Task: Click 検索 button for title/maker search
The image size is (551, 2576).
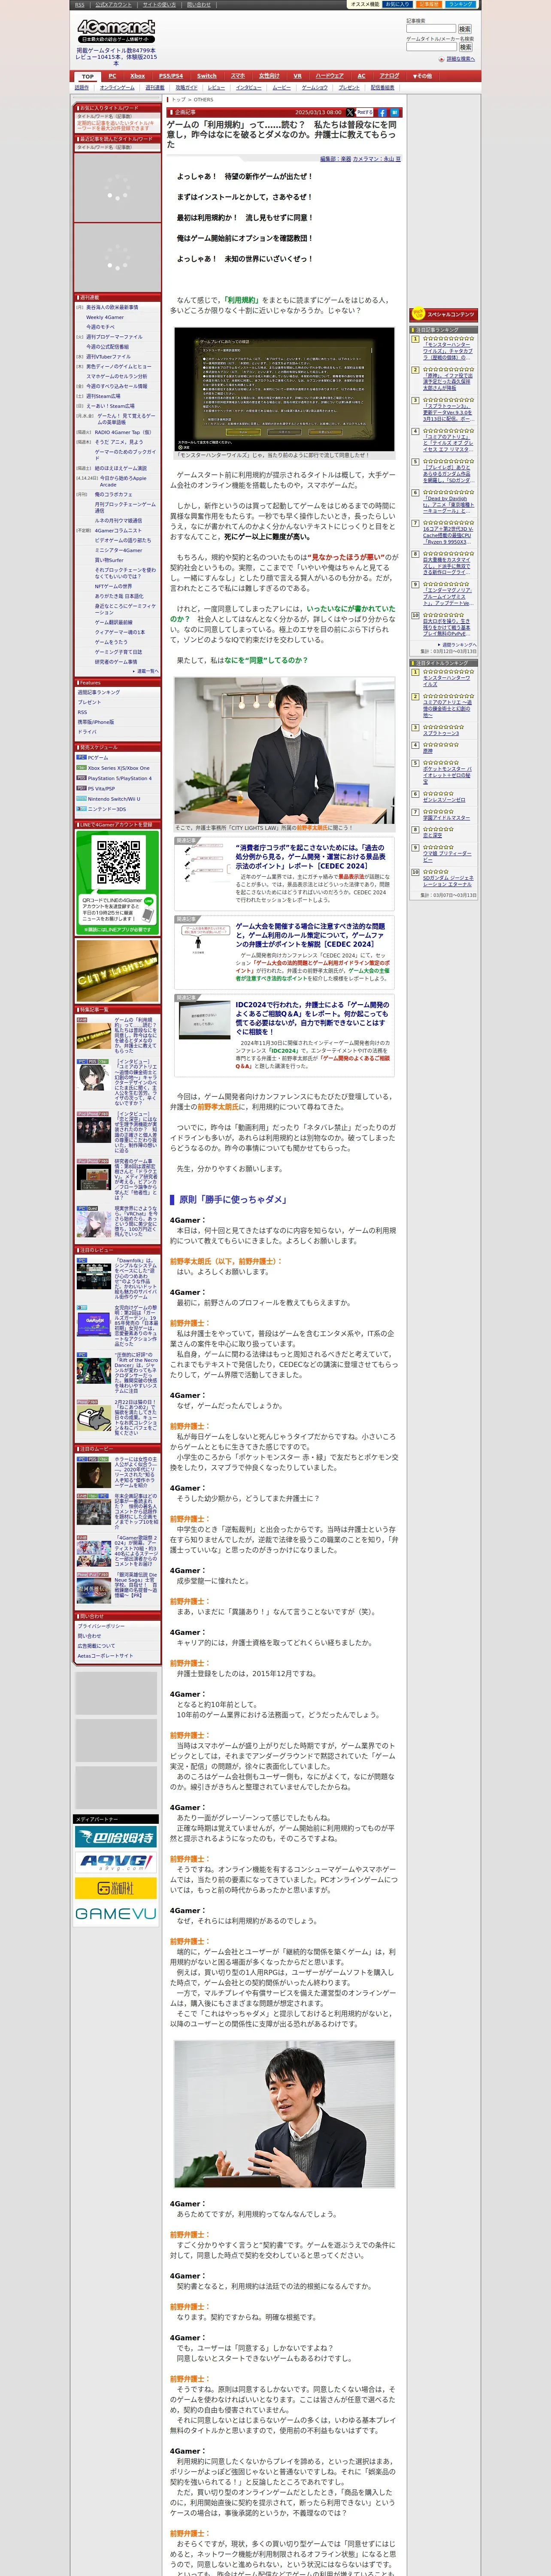Action: [465, 47]
